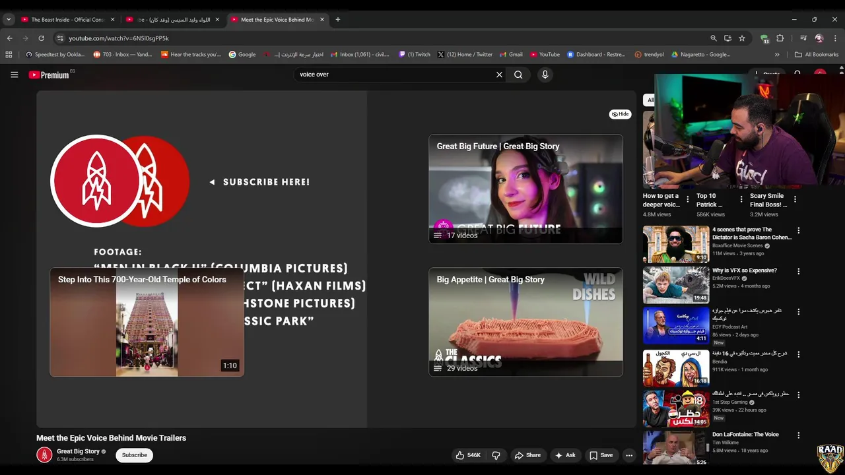Go to the YouTube Premium home logo

(x=49, y=75)
